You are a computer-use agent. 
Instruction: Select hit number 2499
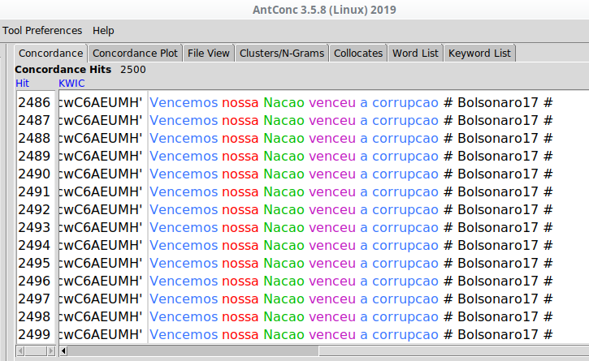(34, 334)
